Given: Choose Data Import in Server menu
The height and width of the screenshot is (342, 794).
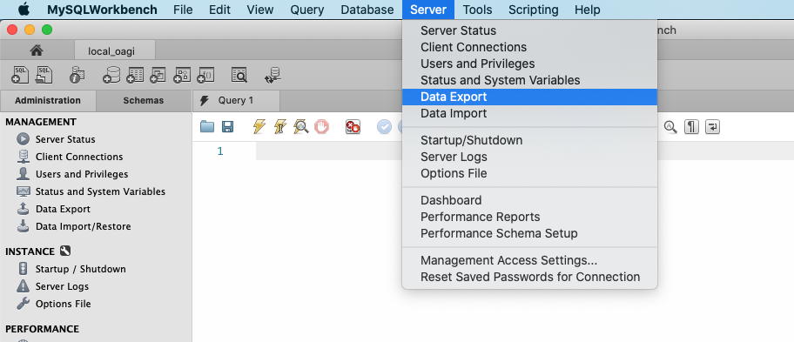Looking at the screenshot, I should [x=529, y=113].
